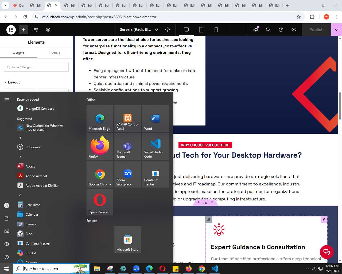Launch the Firefox tile

(100, 146)
